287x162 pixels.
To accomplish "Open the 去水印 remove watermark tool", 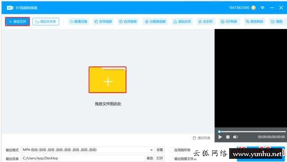I will click(x=205, y=21).
